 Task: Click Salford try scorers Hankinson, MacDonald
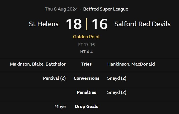pyautogui.click(x=131, y=64)
